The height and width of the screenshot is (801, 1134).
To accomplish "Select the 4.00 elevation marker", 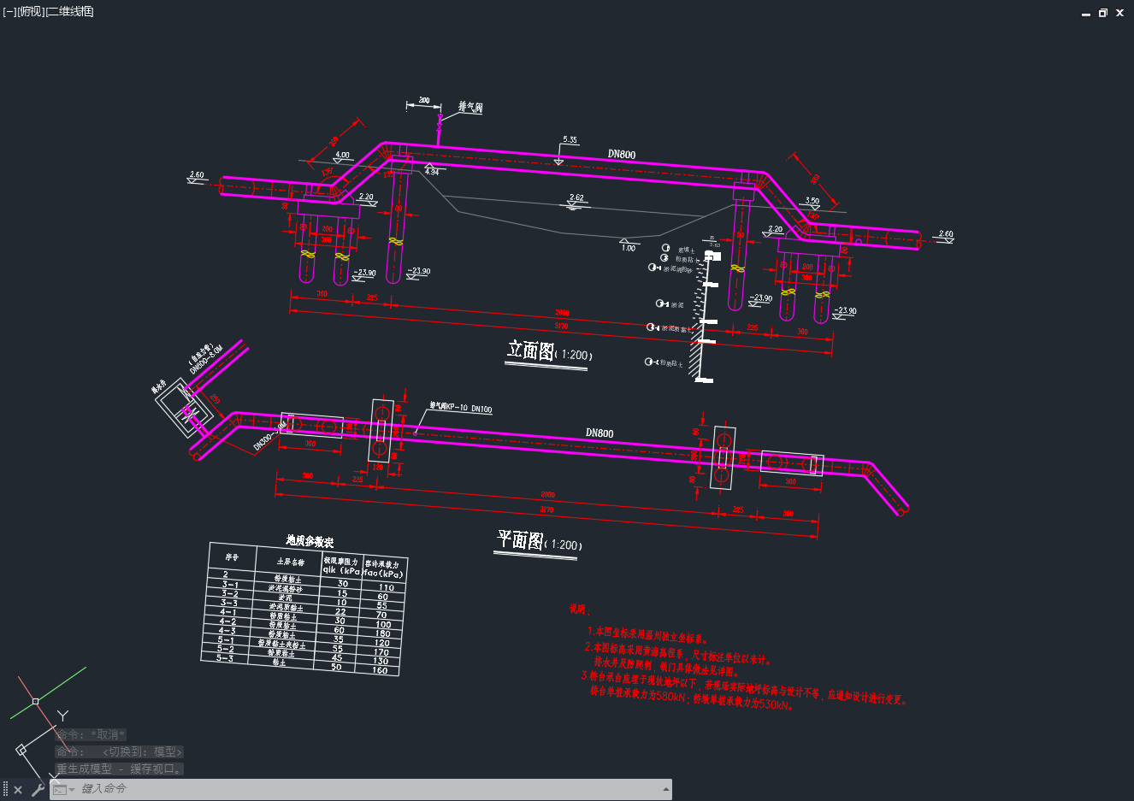I will (x=342, y=156).
